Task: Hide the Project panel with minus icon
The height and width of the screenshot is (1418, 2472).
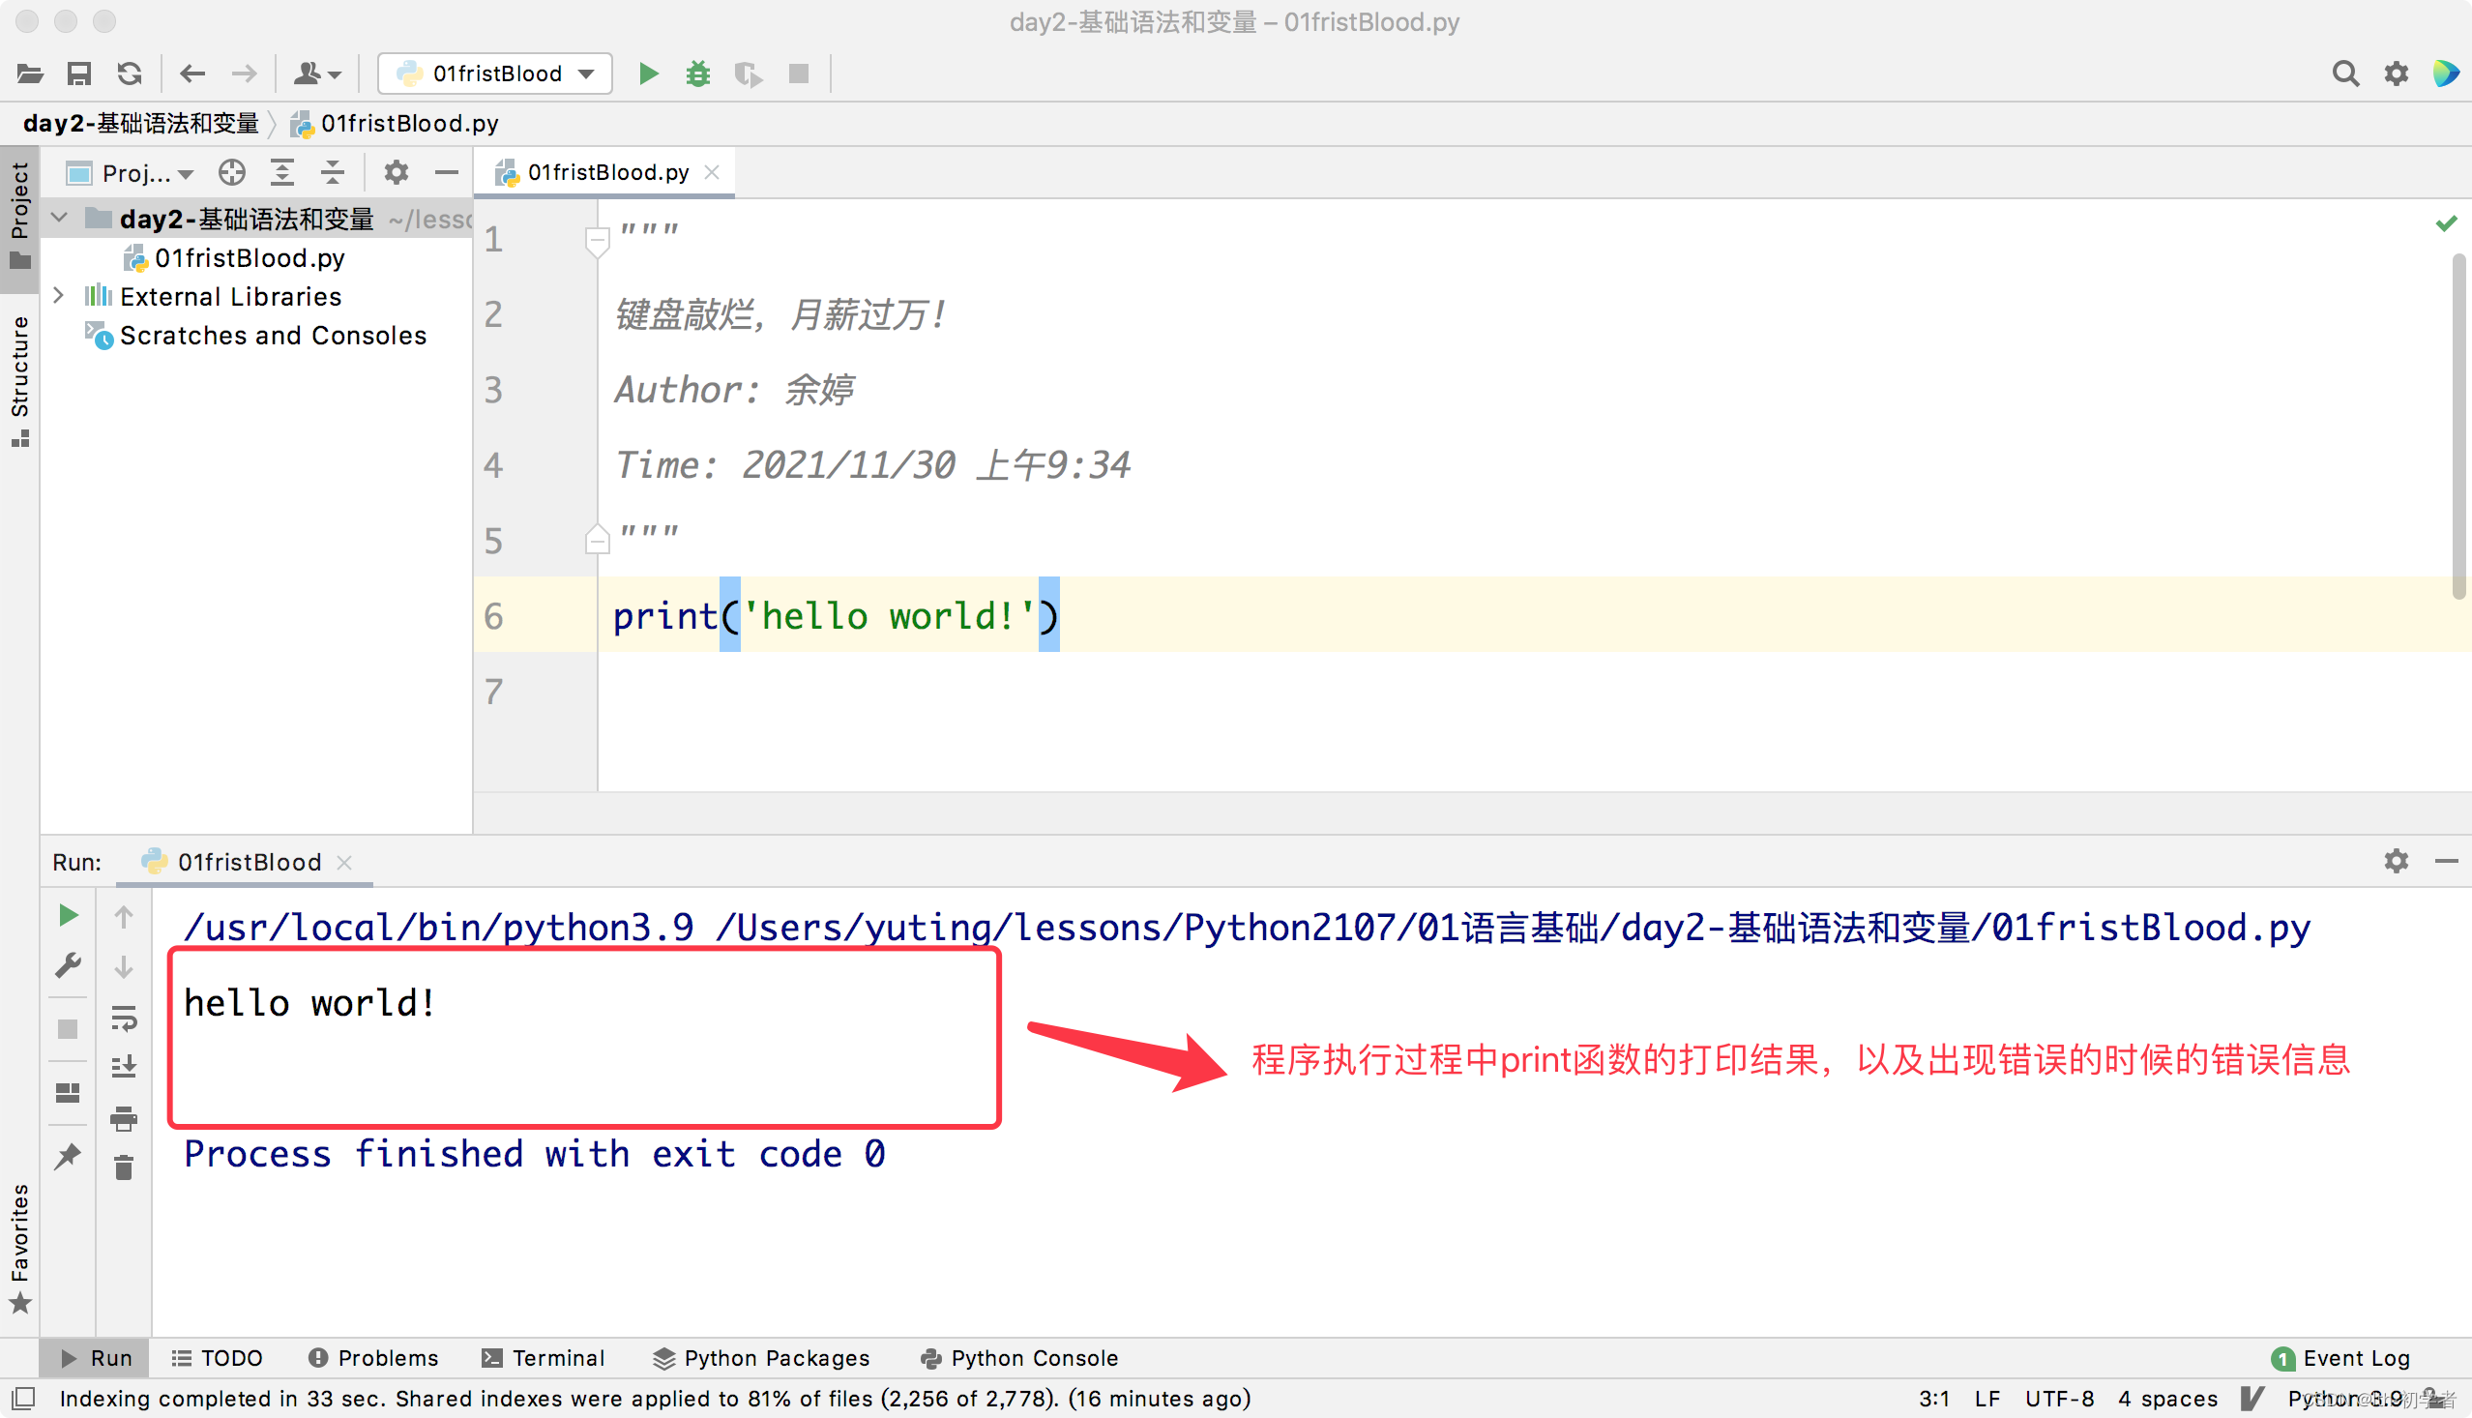Action: [447, 173]
